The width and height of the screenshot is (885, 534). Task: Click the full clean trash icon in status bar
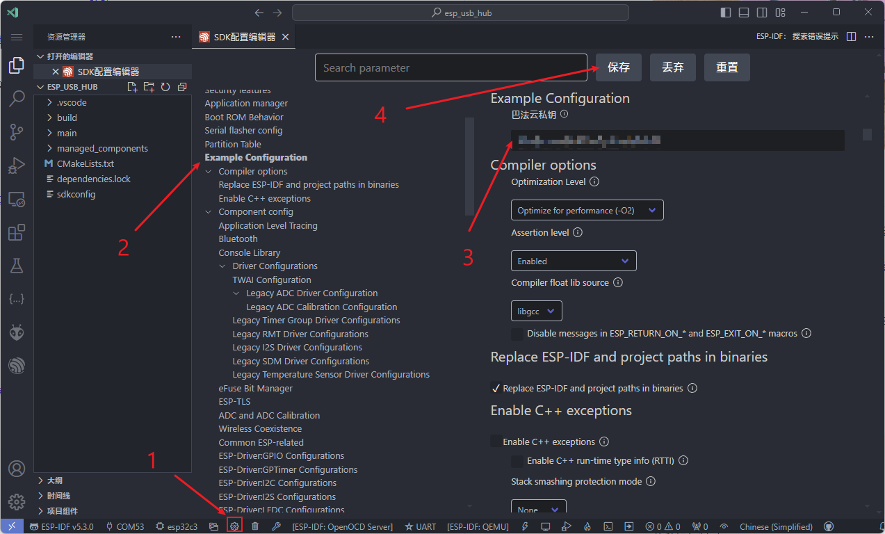click(255, 526)
